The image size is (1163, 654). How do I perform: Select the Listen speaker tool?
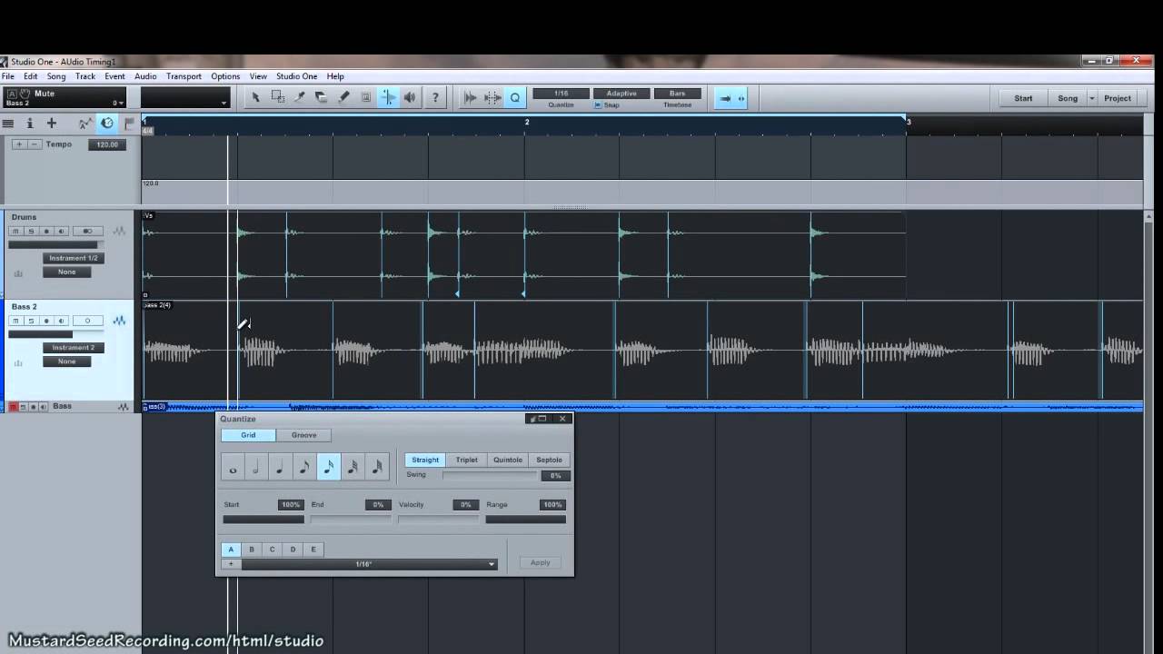(410, 97)
